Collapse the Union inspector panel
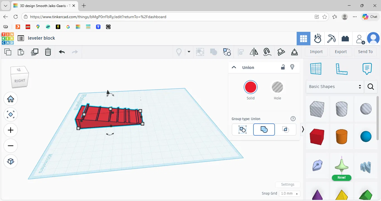The height and width of the screenshot is (201, 381). tap(234, 67)
